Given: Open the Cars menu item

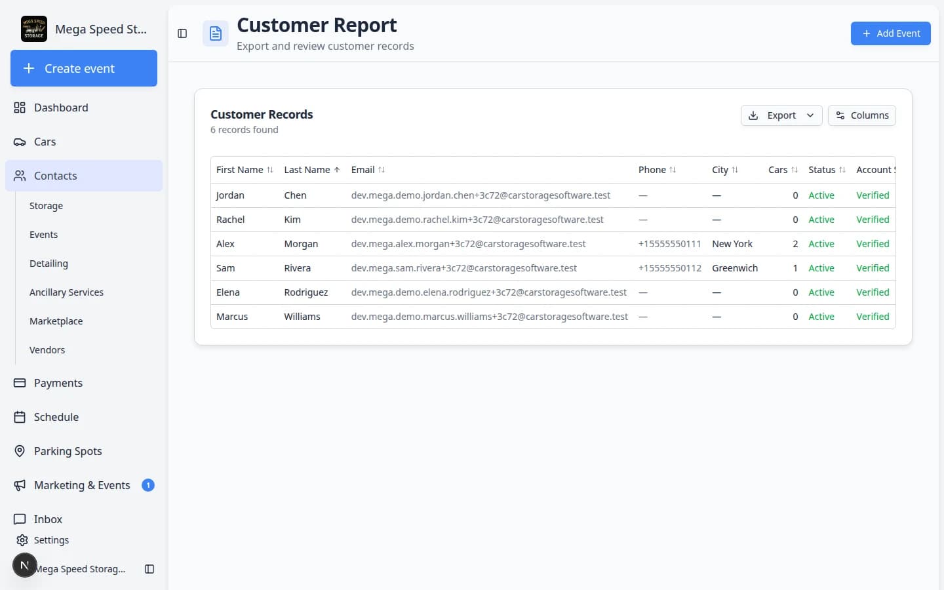Looking at the screenshot, I should pyautogui.click(x=84, y=142).
